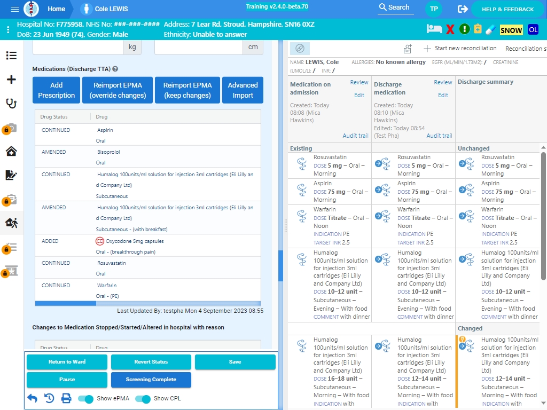
Task: Click Reimport EPMA (keep changes)
Action: (187, 90)
